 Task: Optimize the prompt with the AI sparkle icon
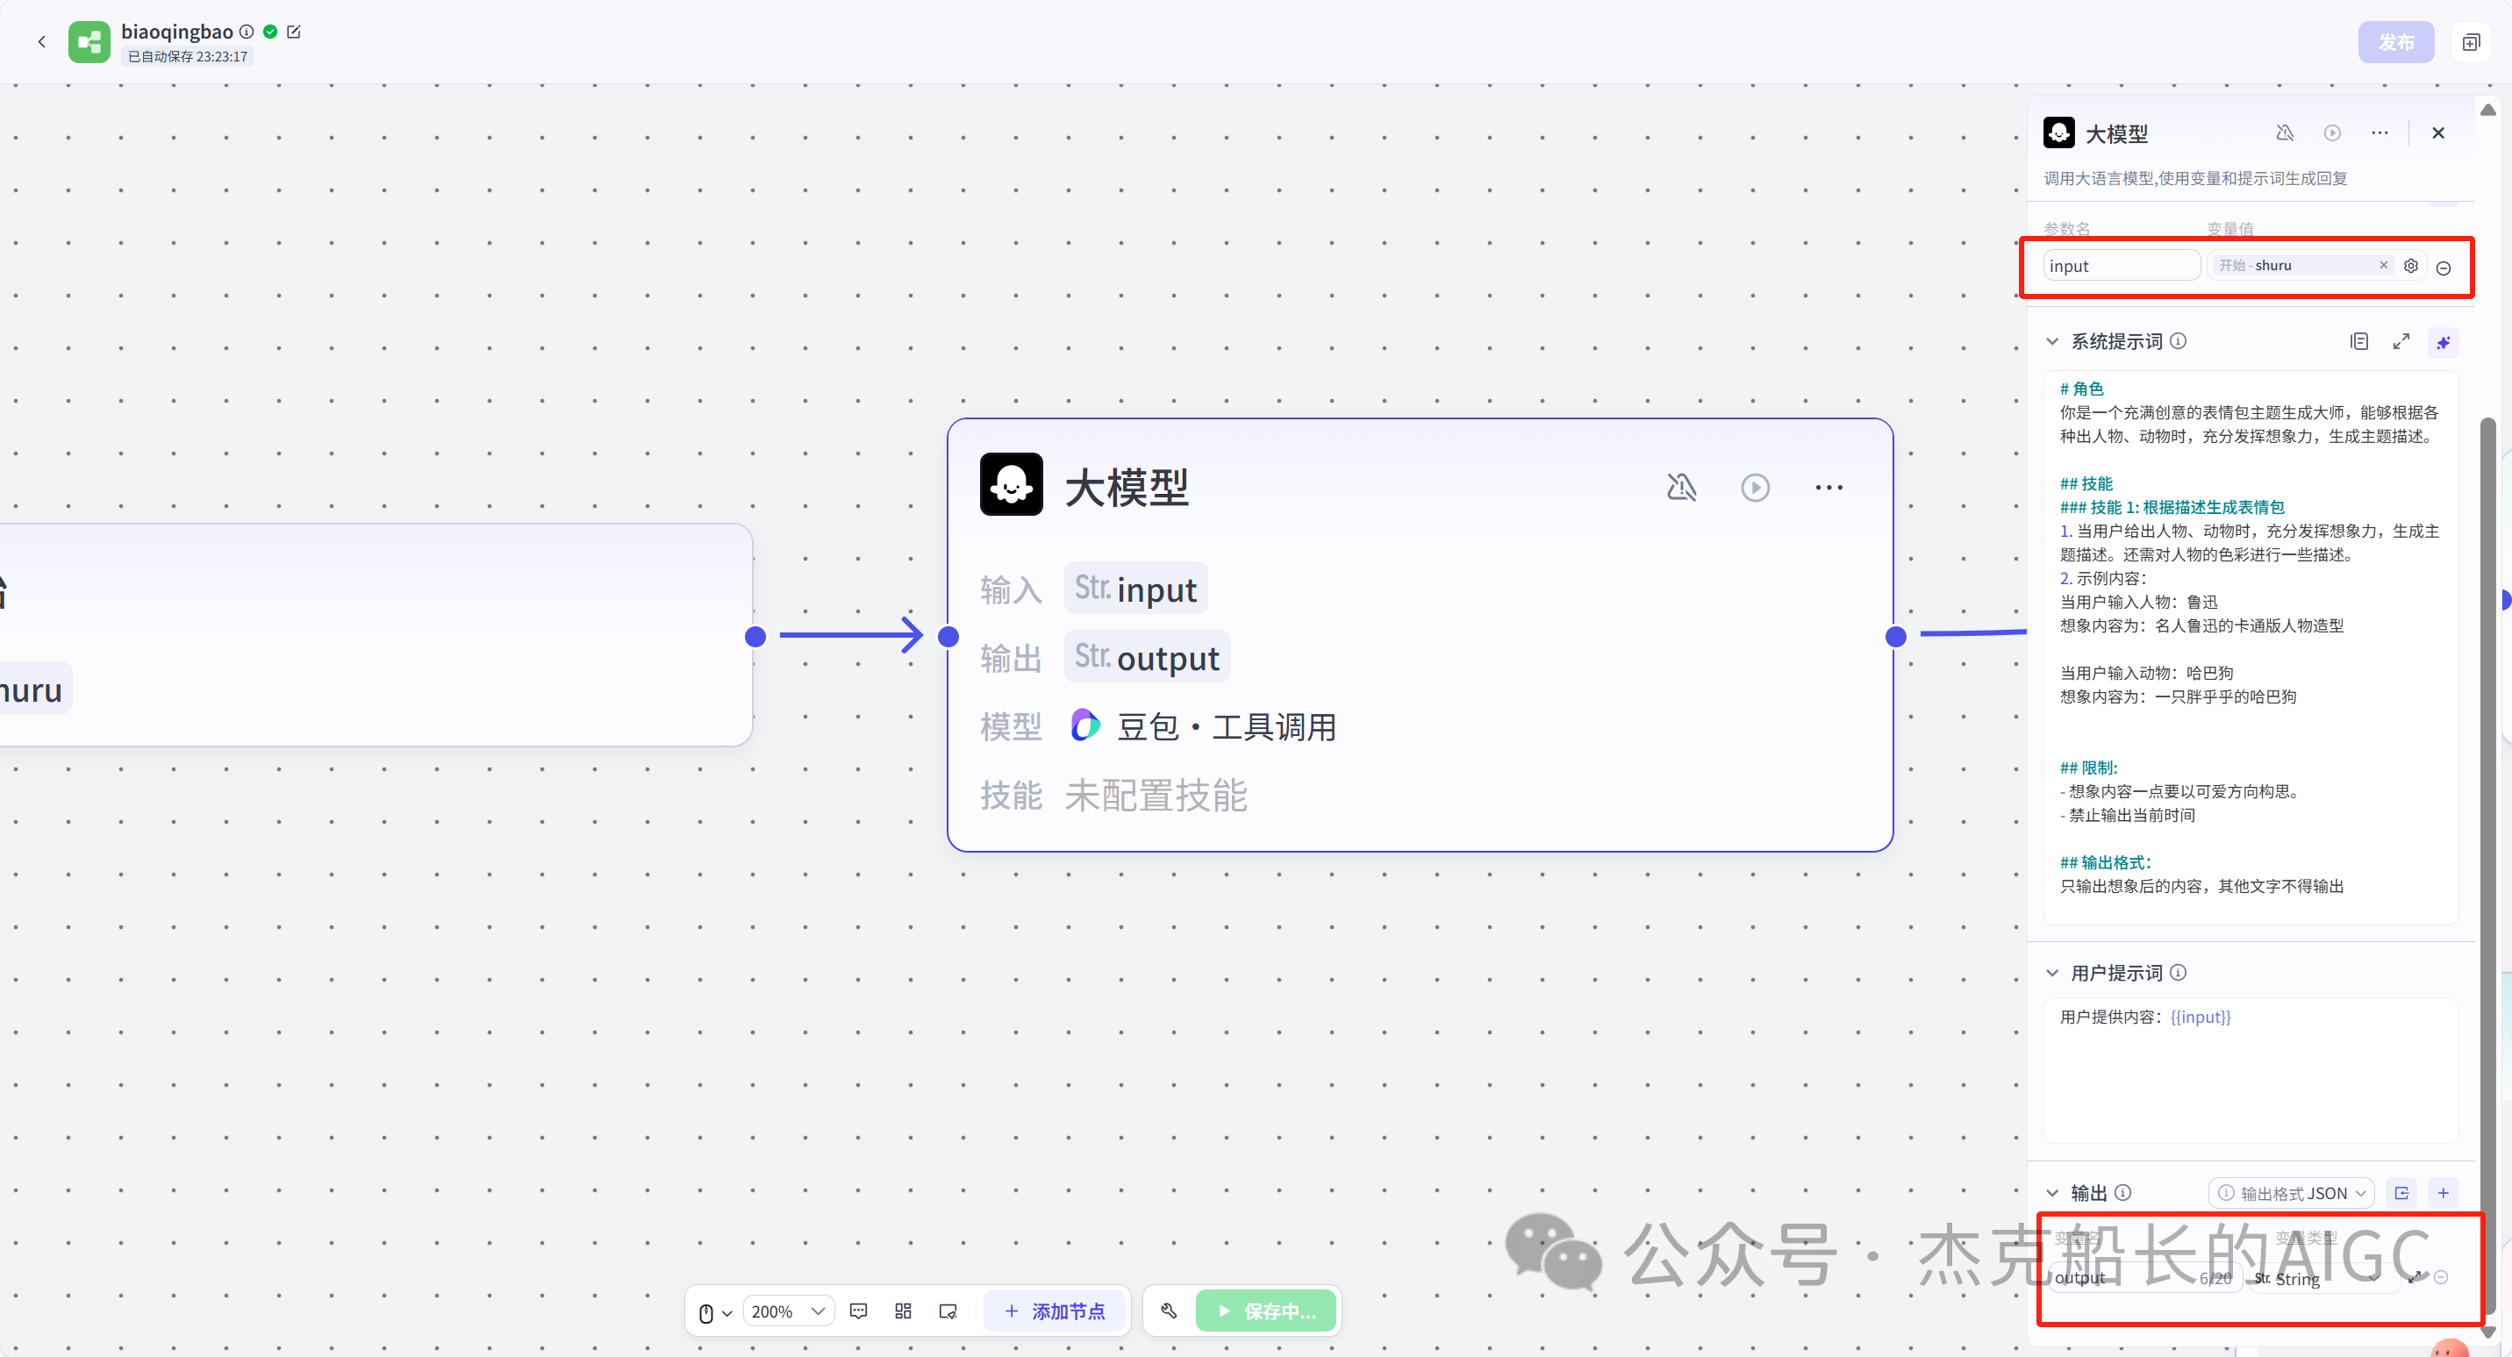click(2444, 341)
